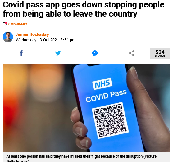173x162 pixels.
Task: Click the 534 shares counter
Action: click(160, 53)
